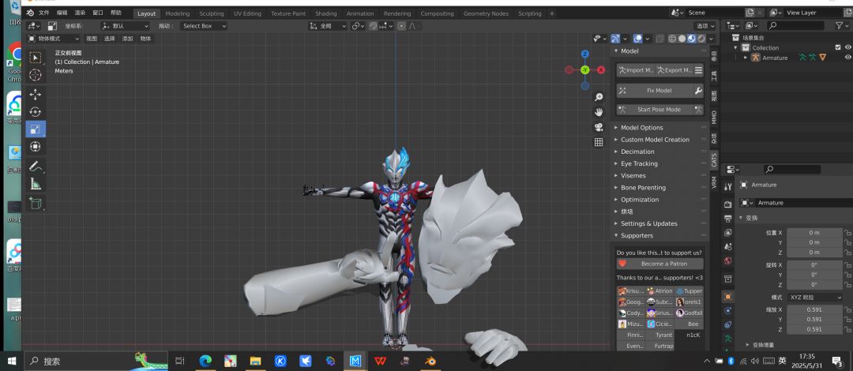Select the Measure tool
The width and height of the screenshot is (853, 371).
click(36, 183)
